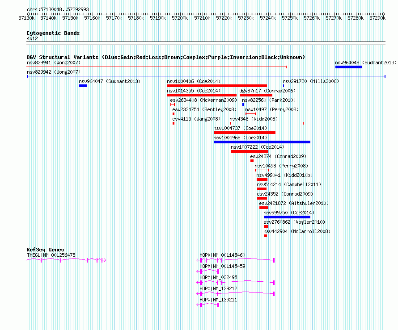This screenshot has height=330, width=398.
Task: Click esv2634408 (McKernan2009) variant label
Action: click(x=203, y=100)
